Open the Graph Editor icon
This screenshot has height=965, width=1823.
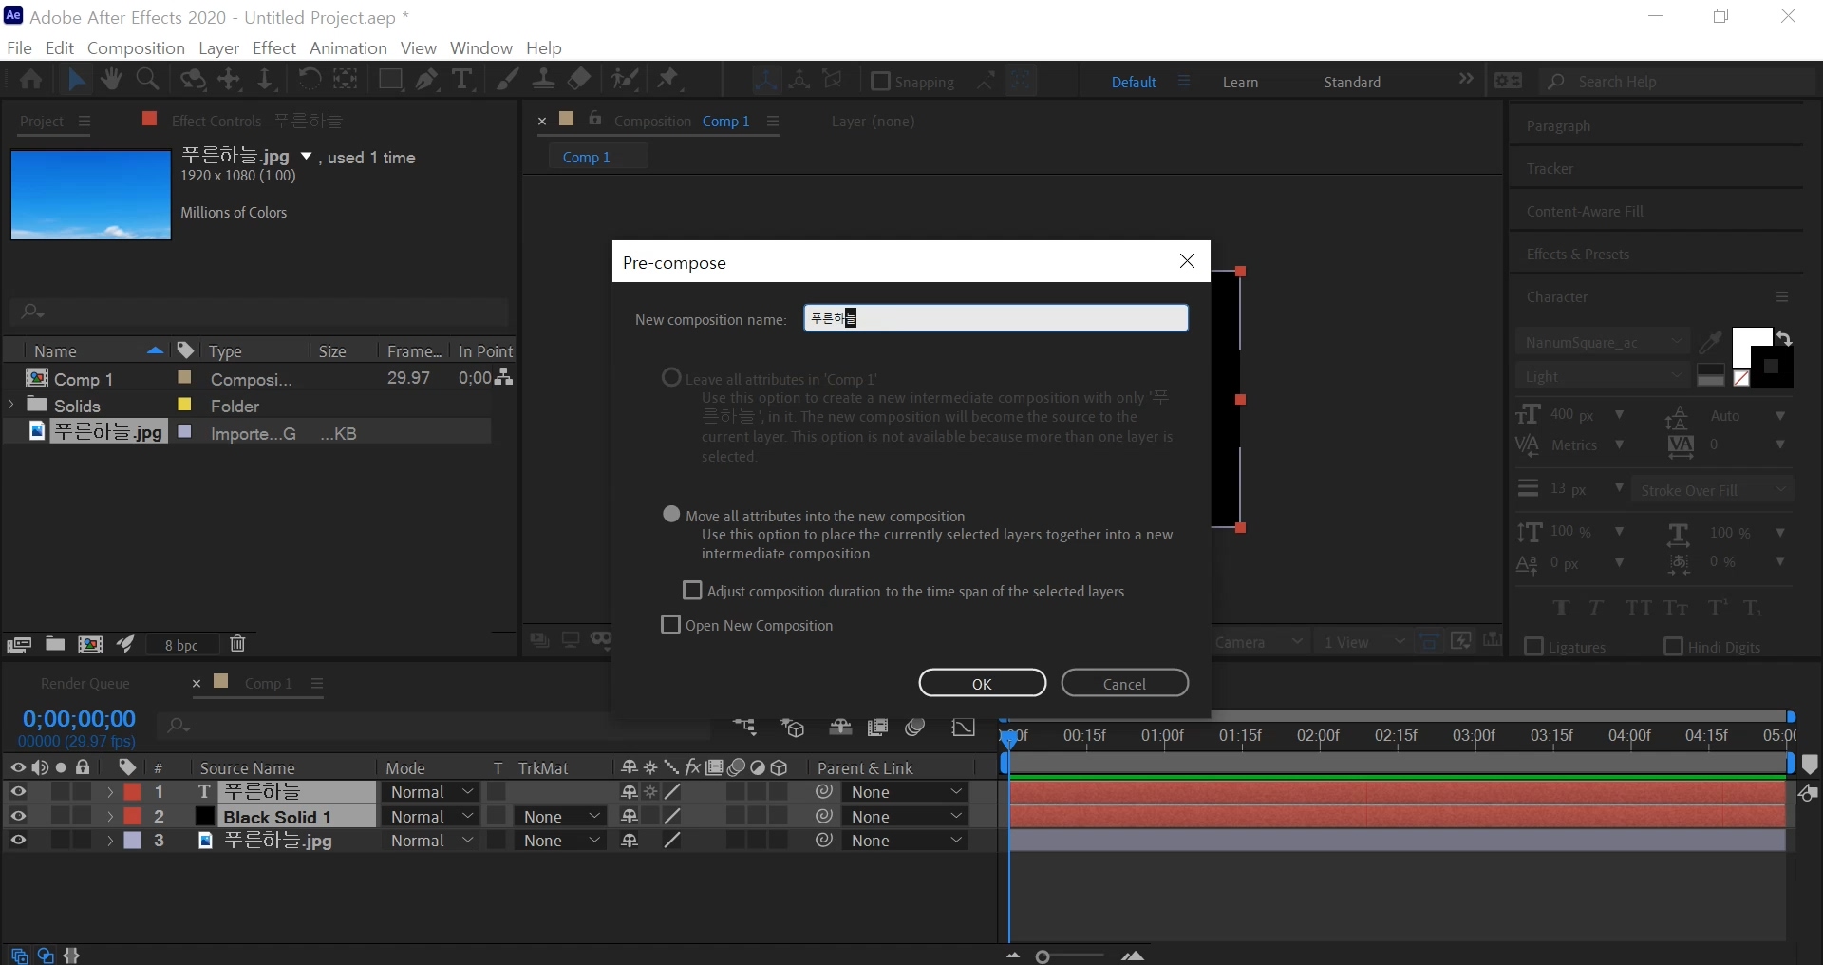pos(964,728)
